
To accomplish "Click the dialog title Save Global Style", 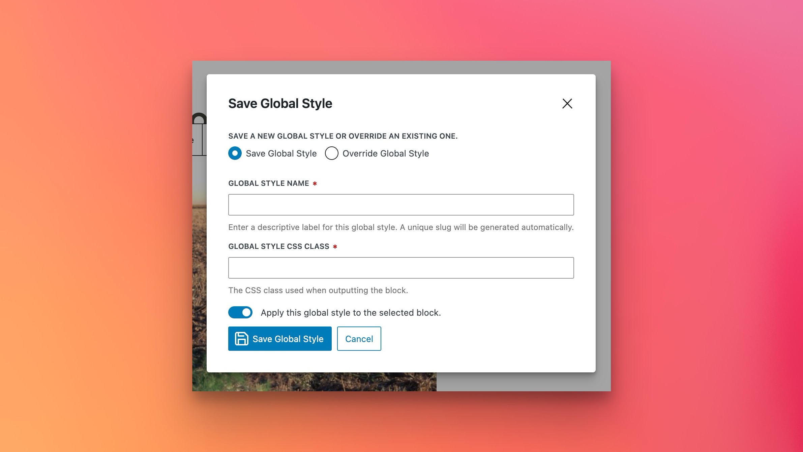I will (x=280, y=103).
